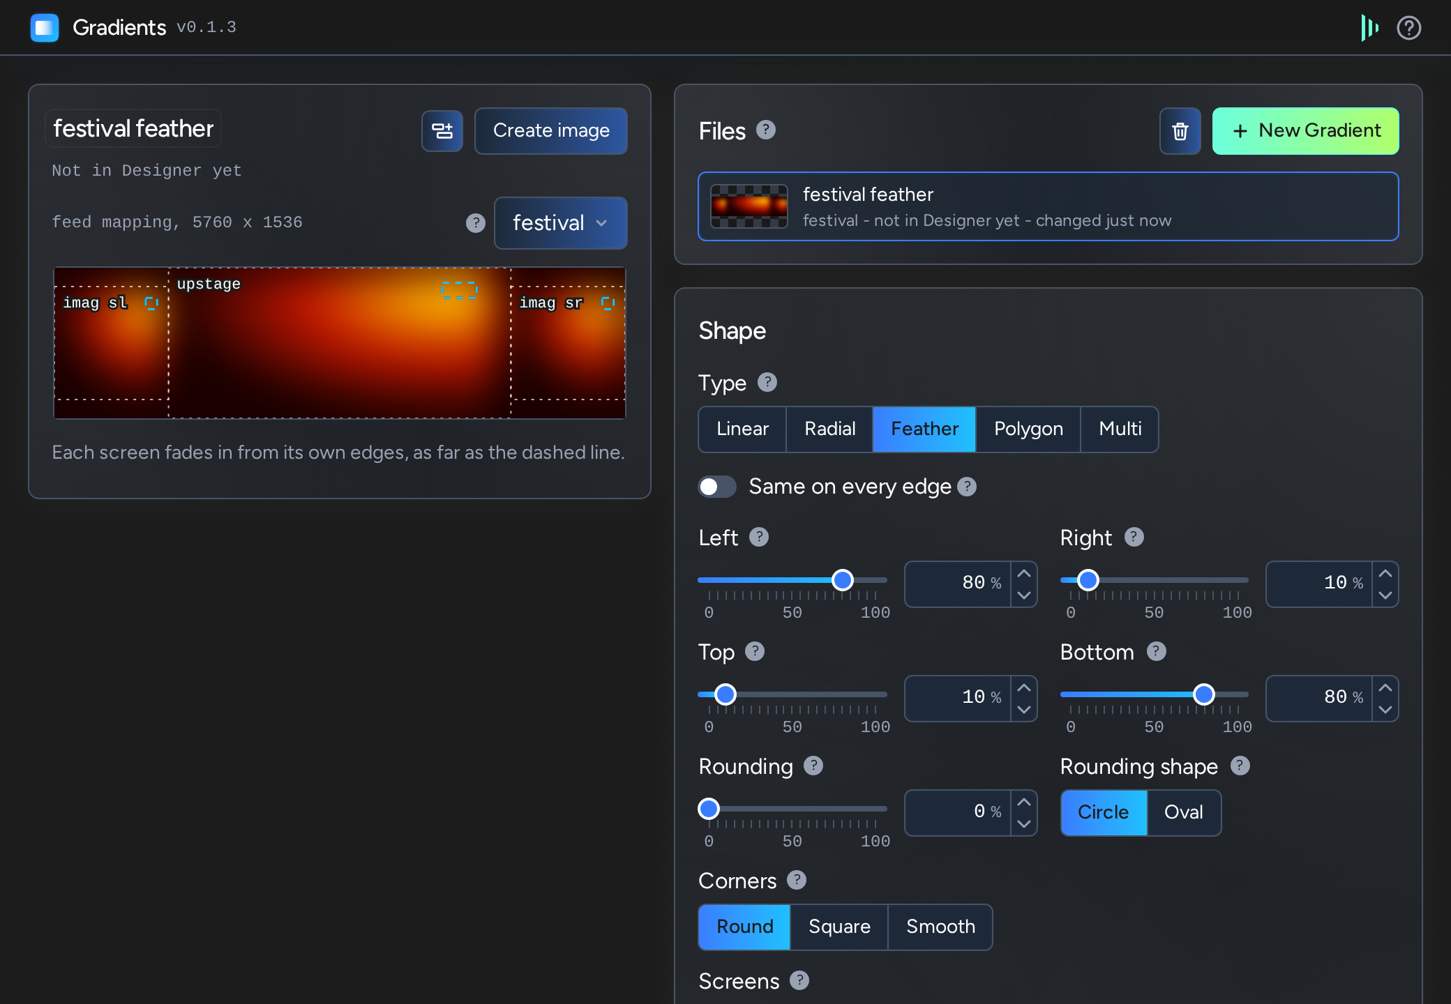Open Left help question mark

tap(759, 537)
